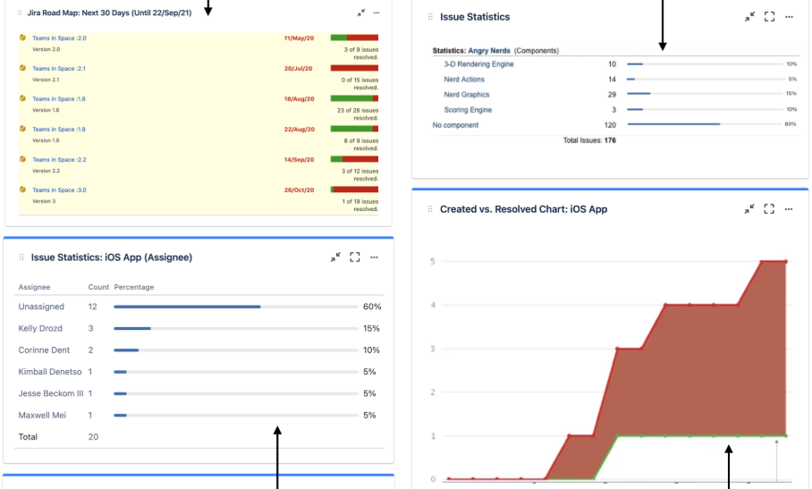
Task: Open more options for Created vs. Resolved Chart
Action: [789, 209]
